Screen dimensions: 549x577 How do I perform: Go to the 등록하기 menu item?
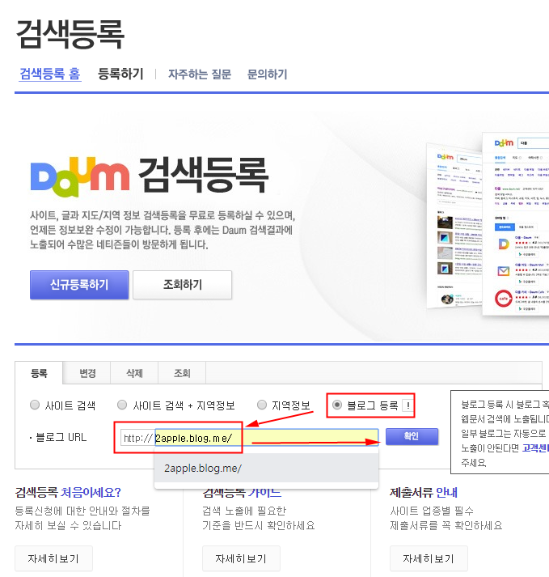(x=120, y=74)
